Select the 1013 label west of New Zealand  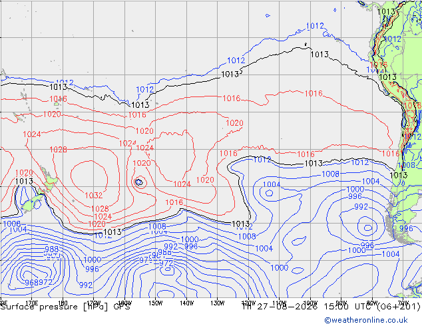24,181
